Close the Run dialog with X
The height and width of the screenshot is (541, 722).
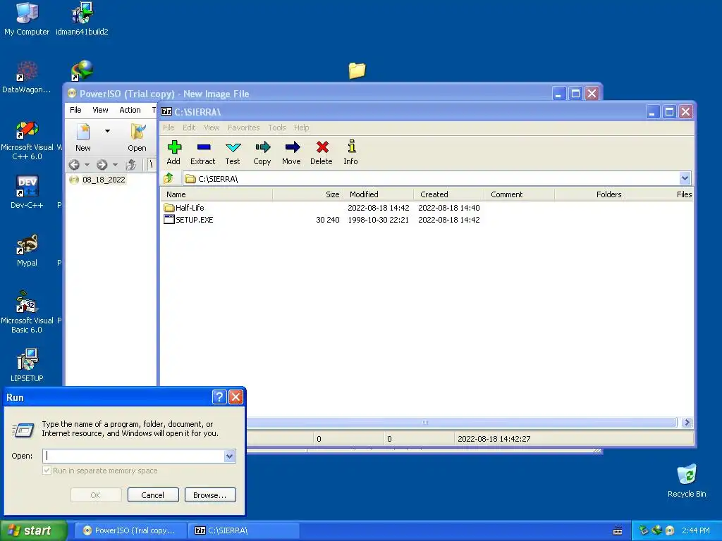tap(235, 397)
